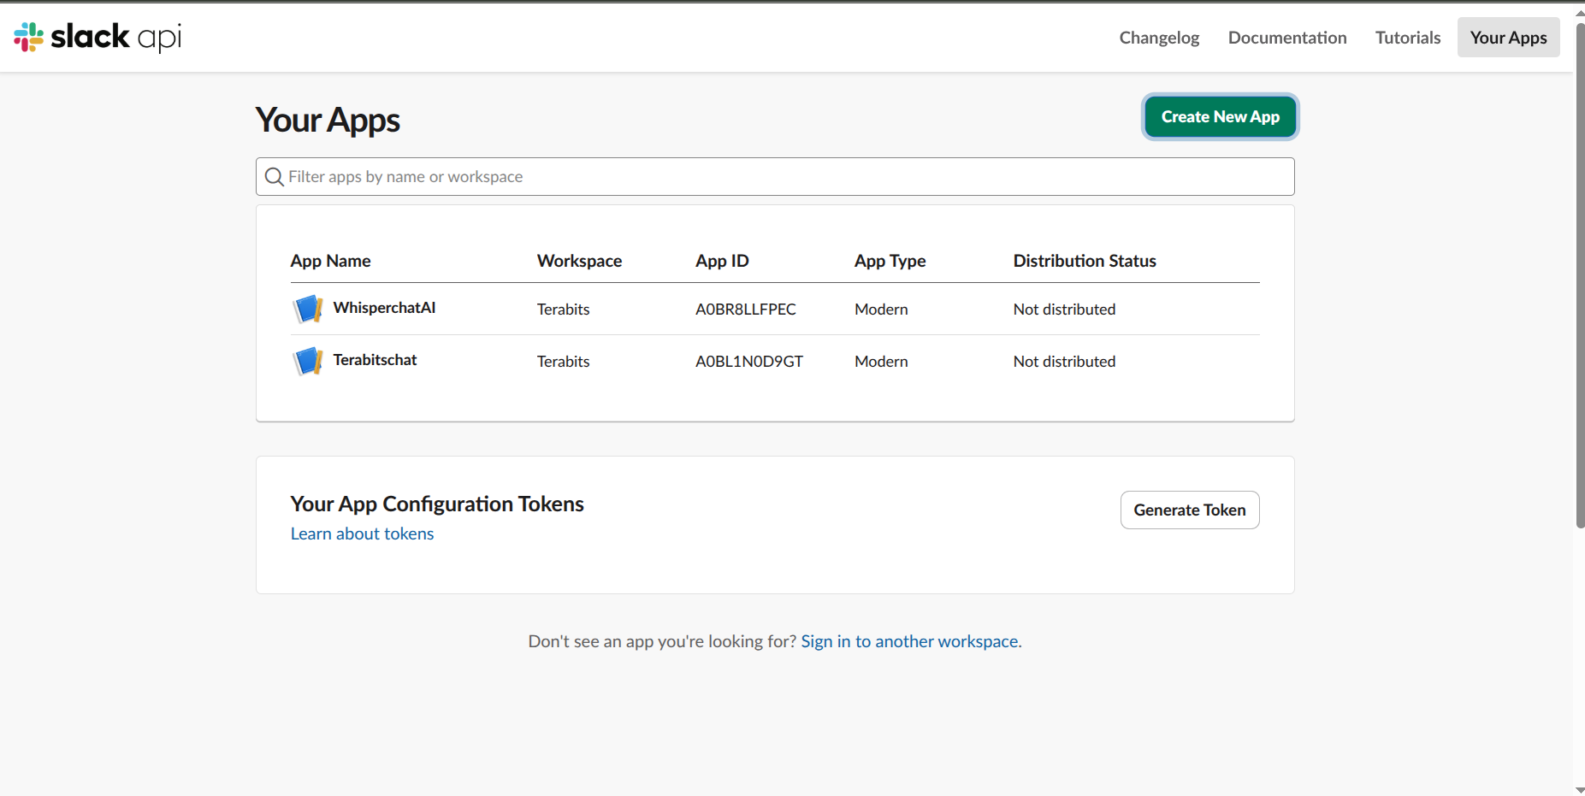Click Terabits workspace in WhisperchatAI row
This screenshot has width=1585, height=796.
coord(563,310)
